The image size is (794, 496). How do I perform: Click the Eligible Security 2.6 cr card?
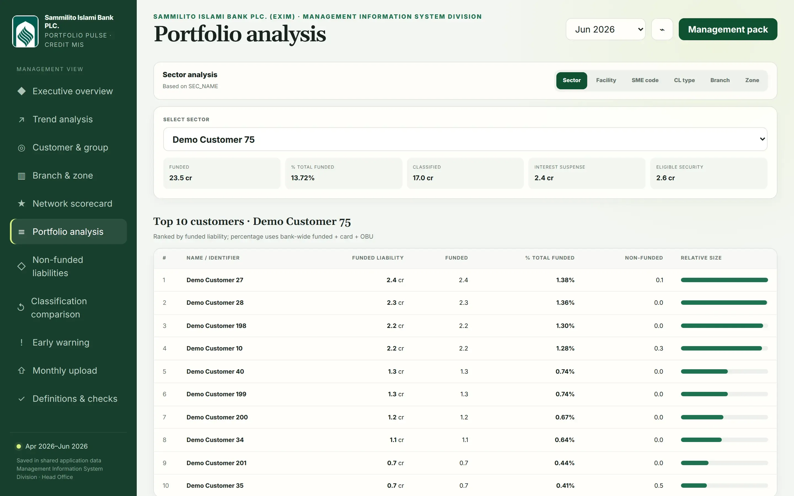(x=709, y=173)
